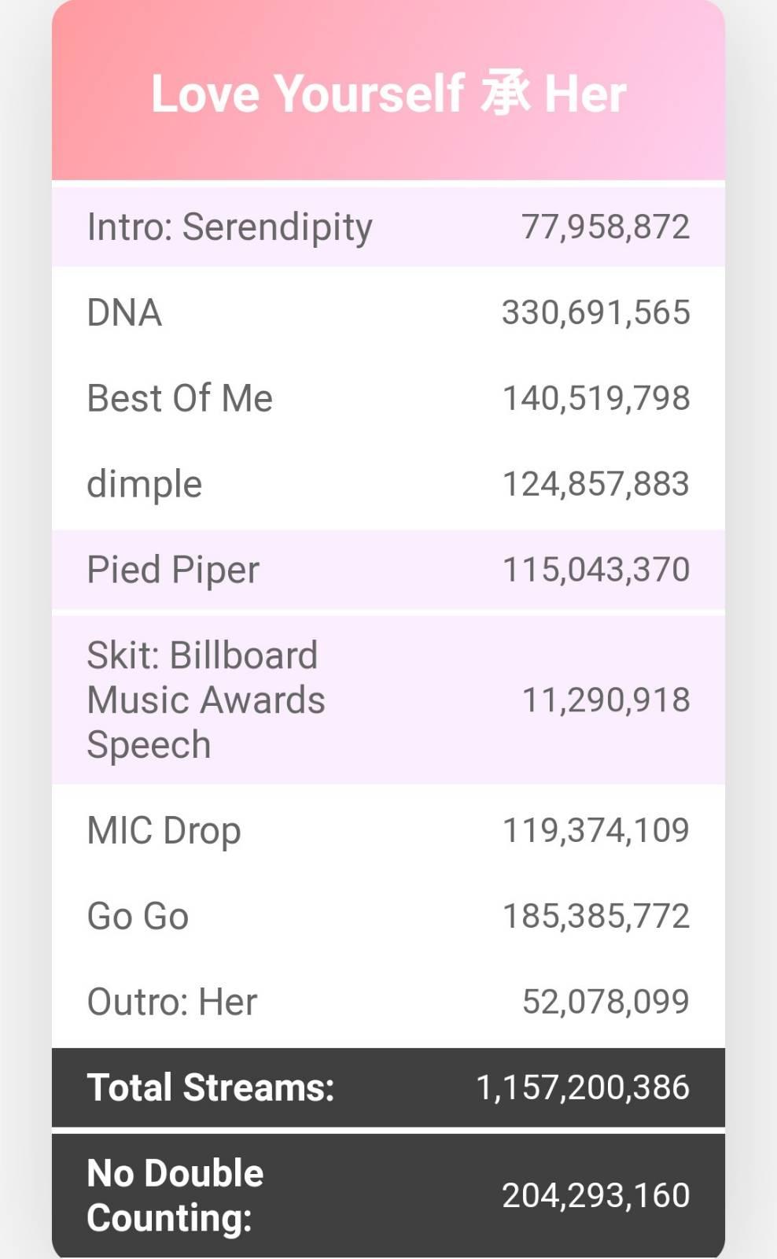
Task: Select the 52,078,099 Outro stream count
Action: point(606,1002)
